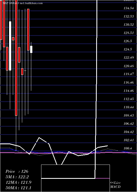Click the 128.51 price axis label
The height and width of the screenshot is (192, 137).
click(129, 33)
